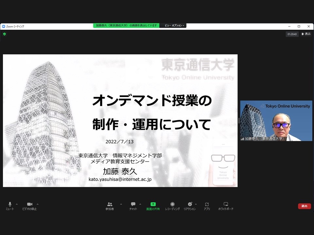
Task: Click the Zoom app icon in title bar
Action: pos(4,26)
